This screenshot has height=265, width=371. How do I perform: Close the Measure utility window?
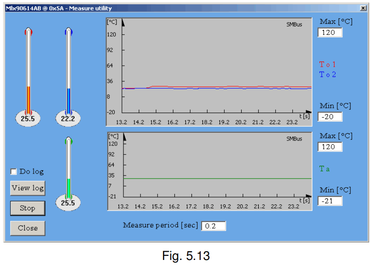click(363, 8)
